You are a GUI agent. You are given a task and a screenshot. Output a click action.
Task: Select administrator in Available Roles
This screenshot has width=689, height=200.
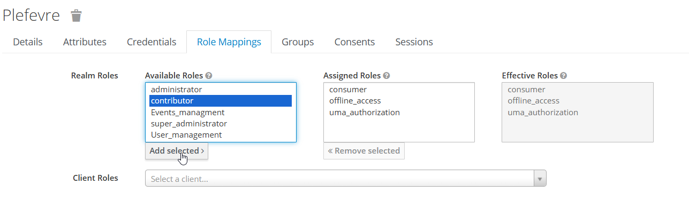click(221, 90)
